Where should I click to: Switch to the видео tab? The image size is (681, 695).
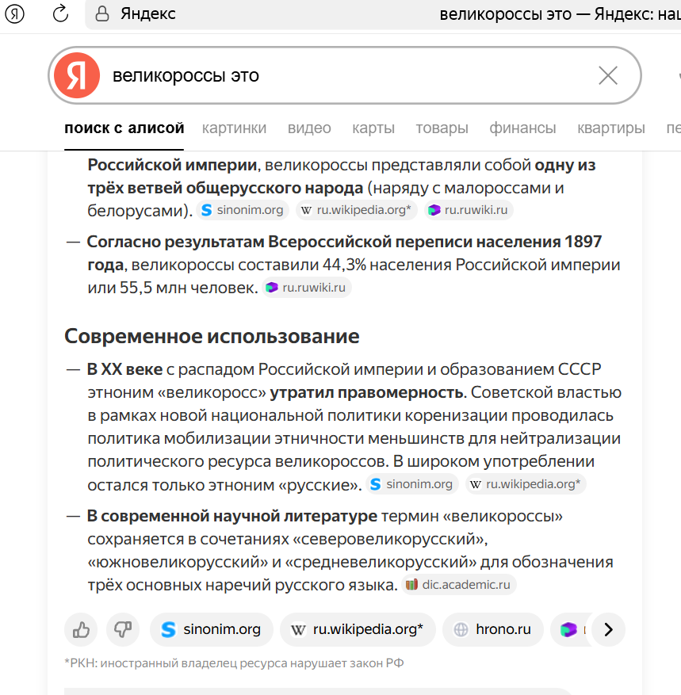pyautogui.click(x=309, y=128)
